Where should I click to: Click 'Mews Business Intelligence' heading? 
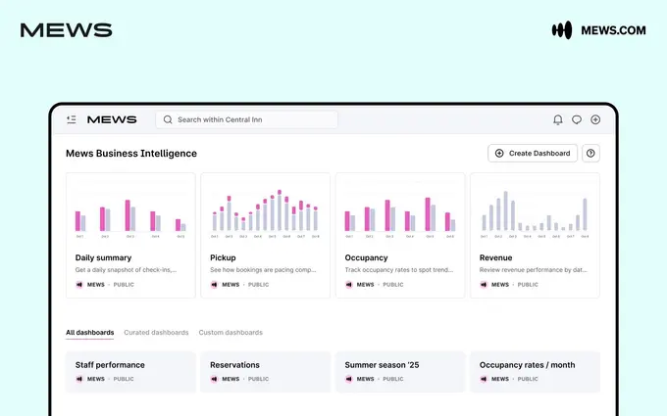click(131, 154)
